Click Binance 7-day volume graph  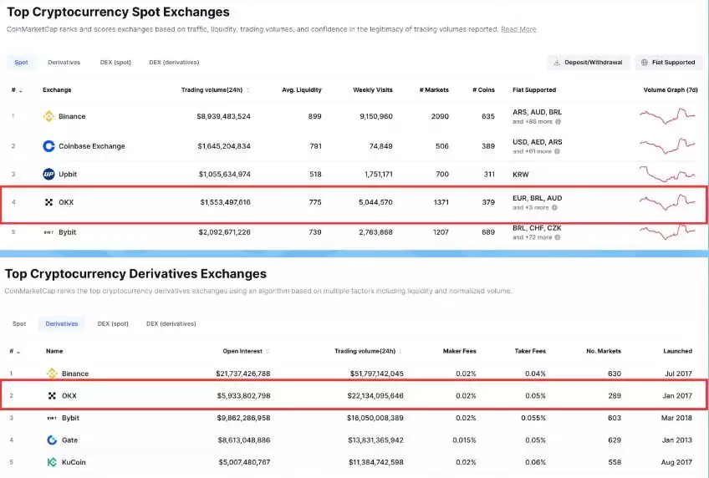[667, 116]
